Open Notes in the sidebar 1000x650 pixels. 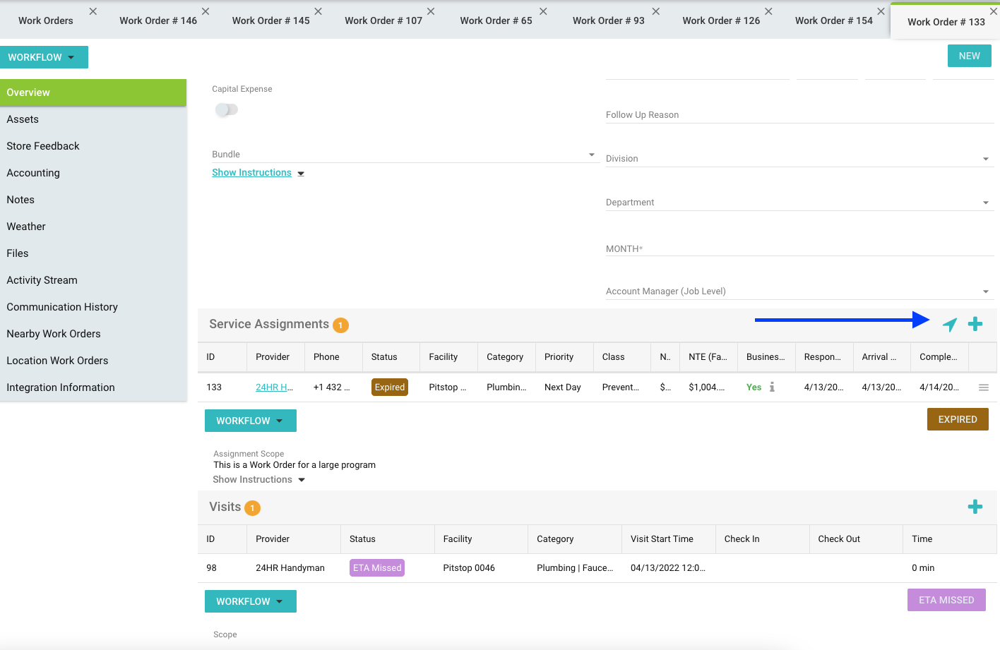(x=93, y=200)
